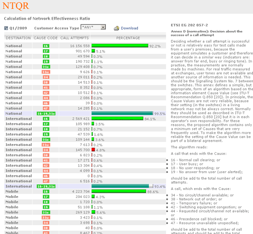
Task: Click International cause code 34 badge
Action: coord(46,150)
